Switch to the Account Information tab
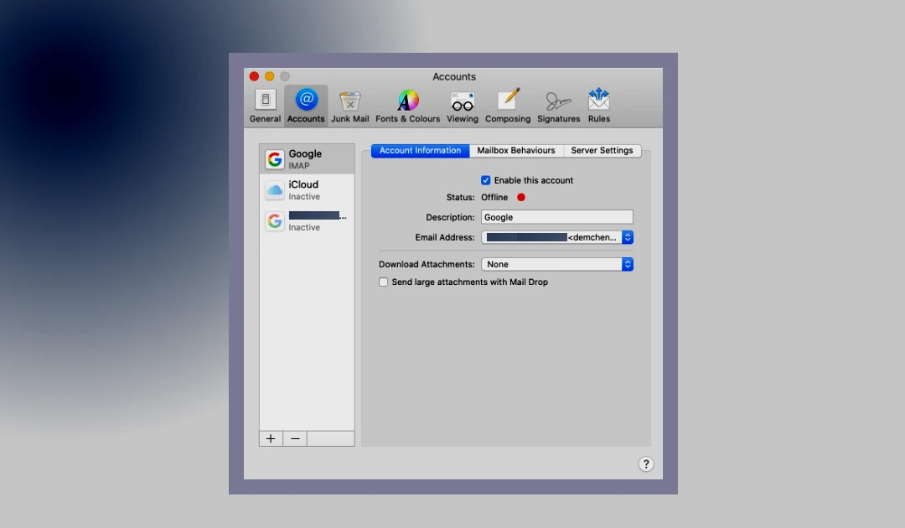Viewport: 905px width, 528px height. coord(420,151)
